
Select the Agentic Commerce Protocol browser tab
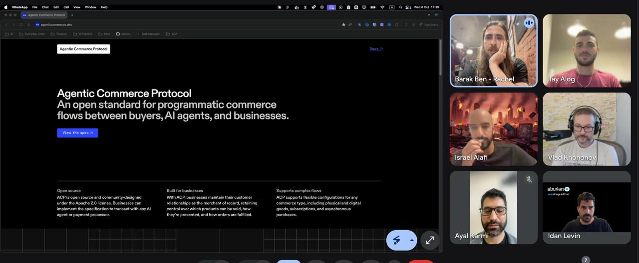[44, 15]
